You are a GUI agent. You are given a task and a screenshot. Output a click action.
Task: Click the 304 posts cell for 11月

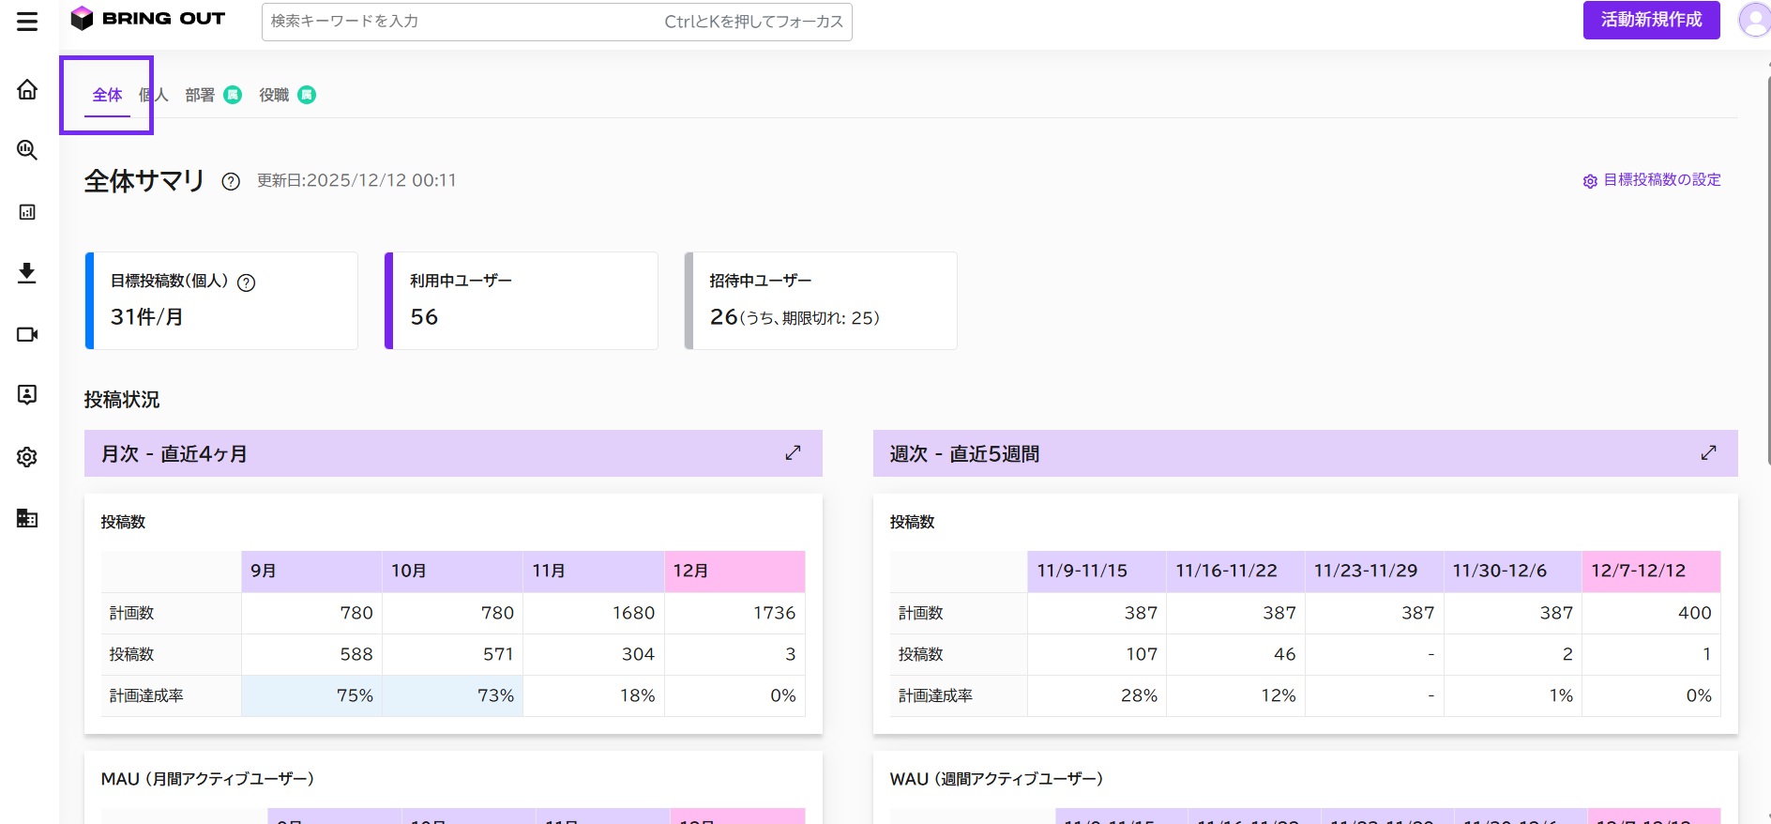click(x=593, y=654)
